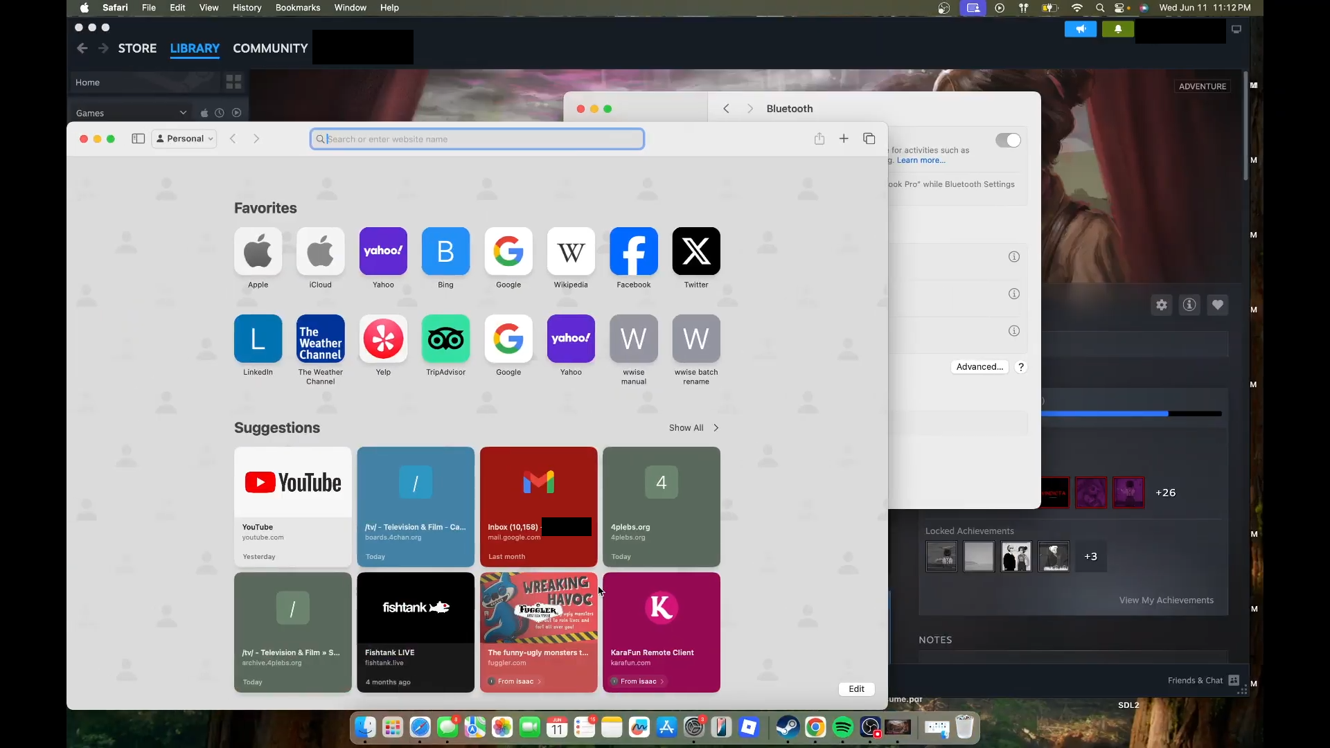The image size is (1330, 748).
Task: Go back in Bluetooth settings window
Action: click(726, 109)
